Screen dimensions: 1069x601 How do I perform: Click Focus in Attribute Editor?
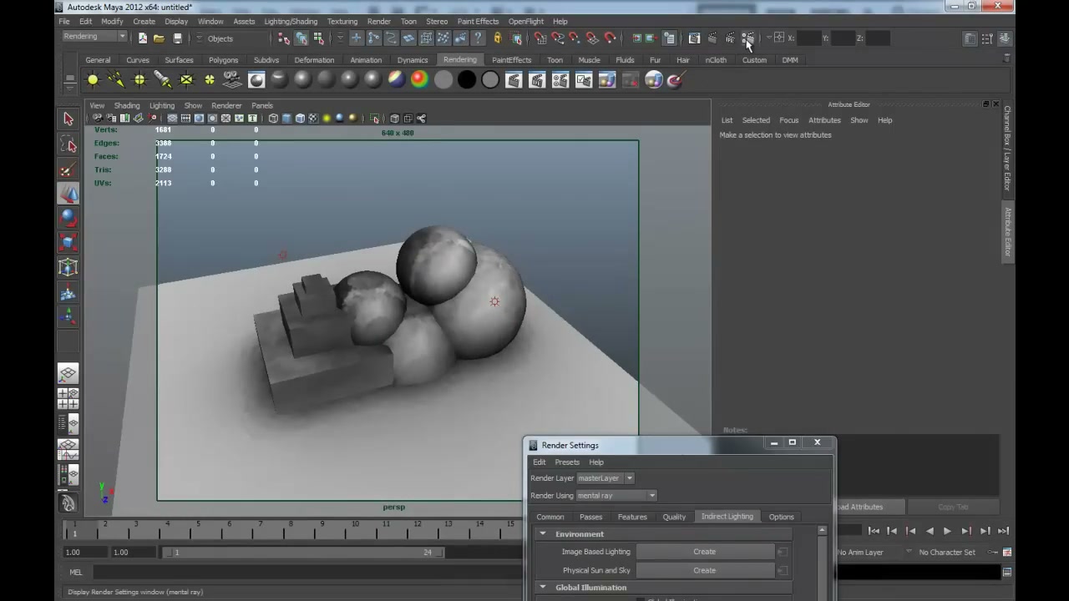pyautogui.click(x=788, y=120)
